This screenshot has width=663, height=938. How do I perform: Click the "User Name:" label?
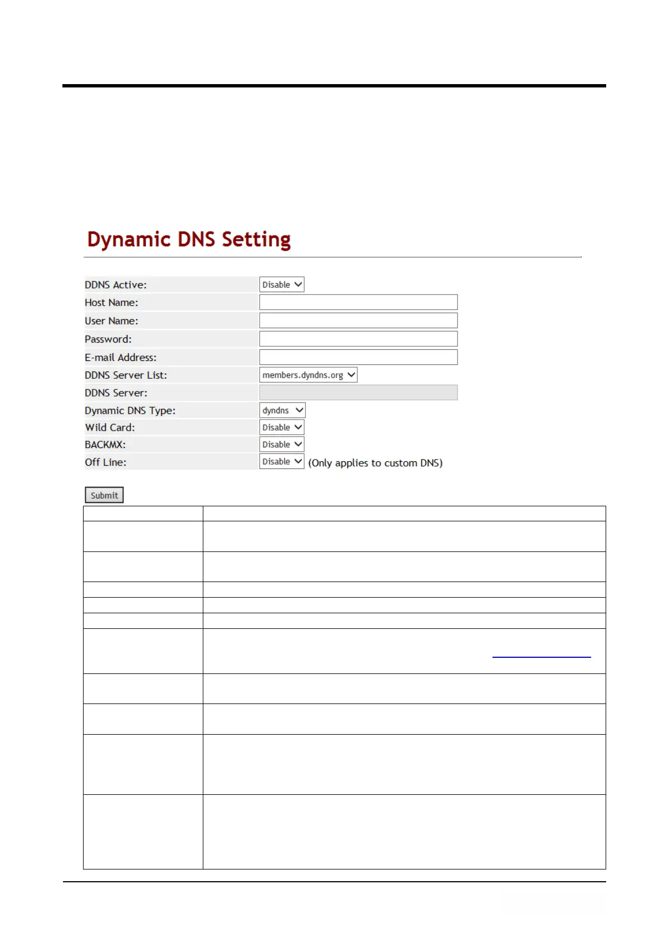111,321
